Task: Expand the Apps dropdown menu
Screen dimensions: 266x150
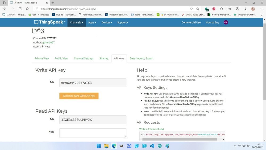Action: (92, 22)
